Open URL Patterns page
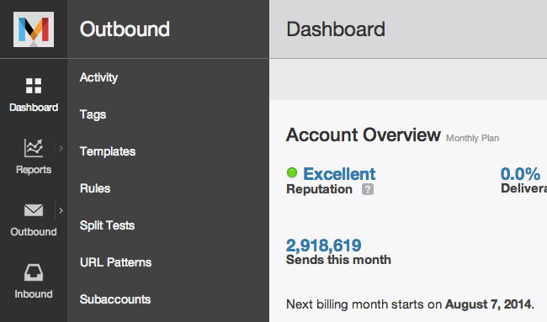Image resolution: width=547 pixels, height=322 pixels. pyautogui.click(x=115, y=262)
